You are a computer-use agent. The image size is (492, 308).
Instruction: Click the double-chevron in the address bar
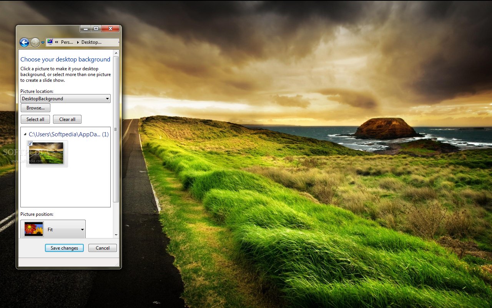point(57,42)
